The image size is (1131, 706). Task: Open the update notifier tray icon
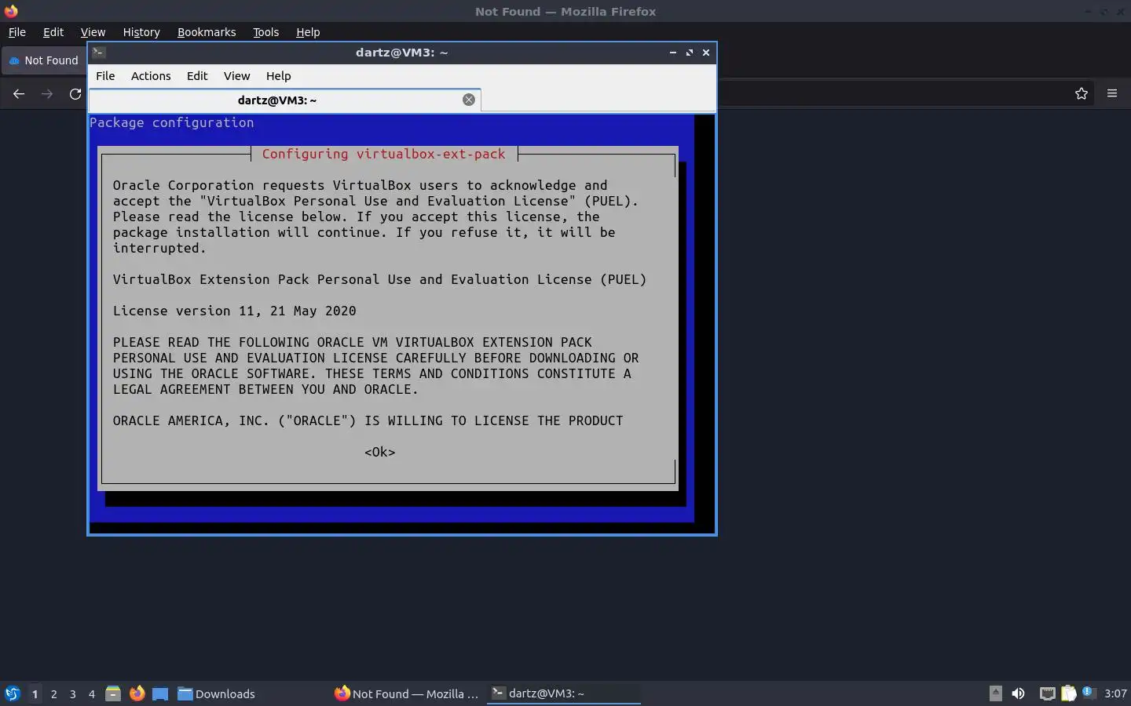[1089, 693]
